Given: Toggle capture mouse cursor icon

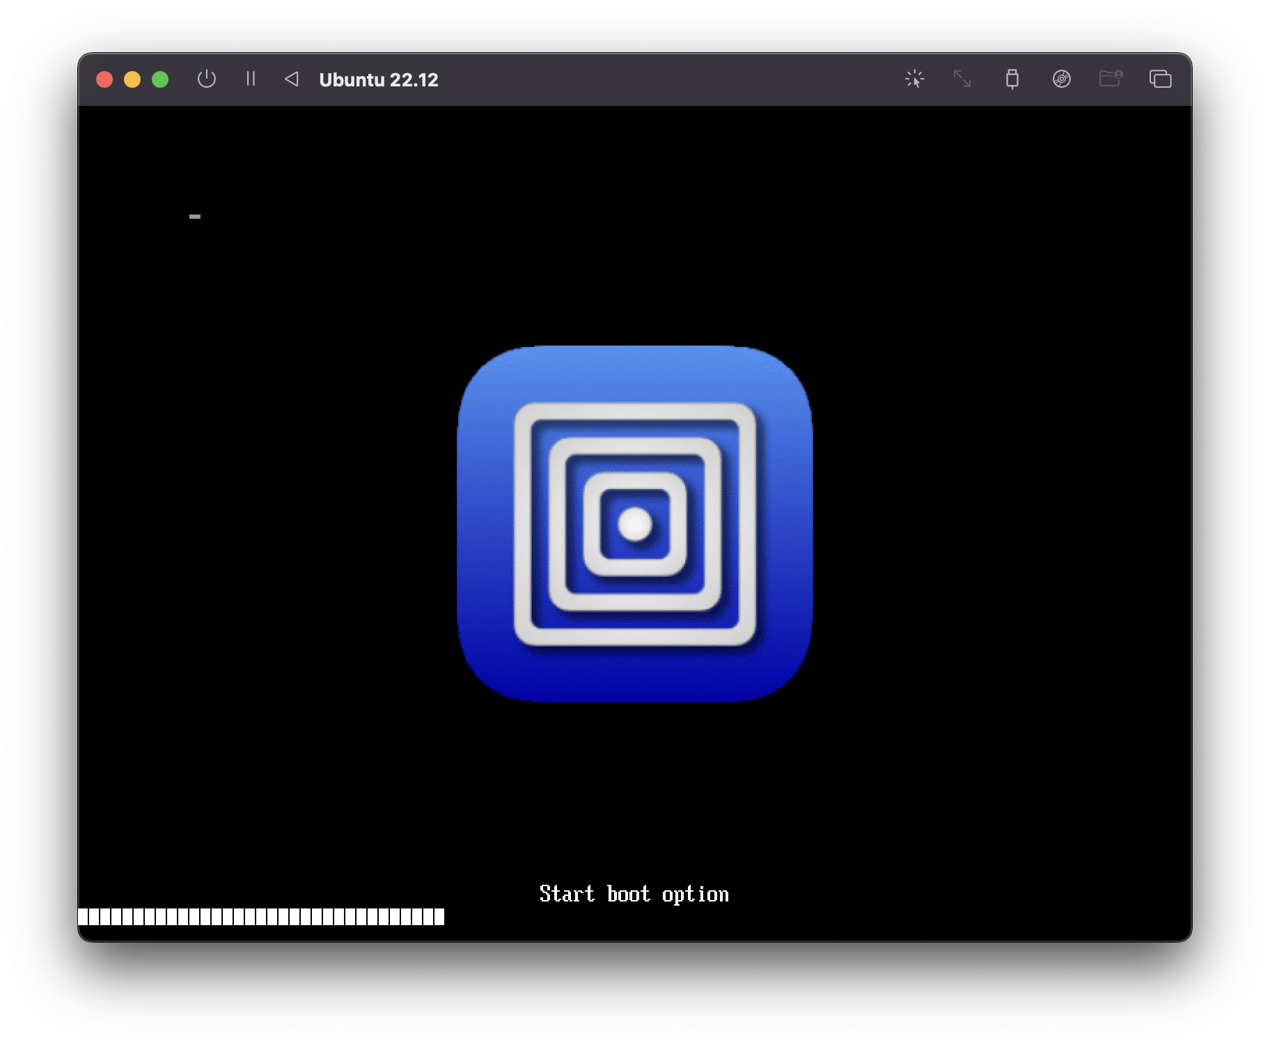Looking at the screenshot, I should pos(914,79).
